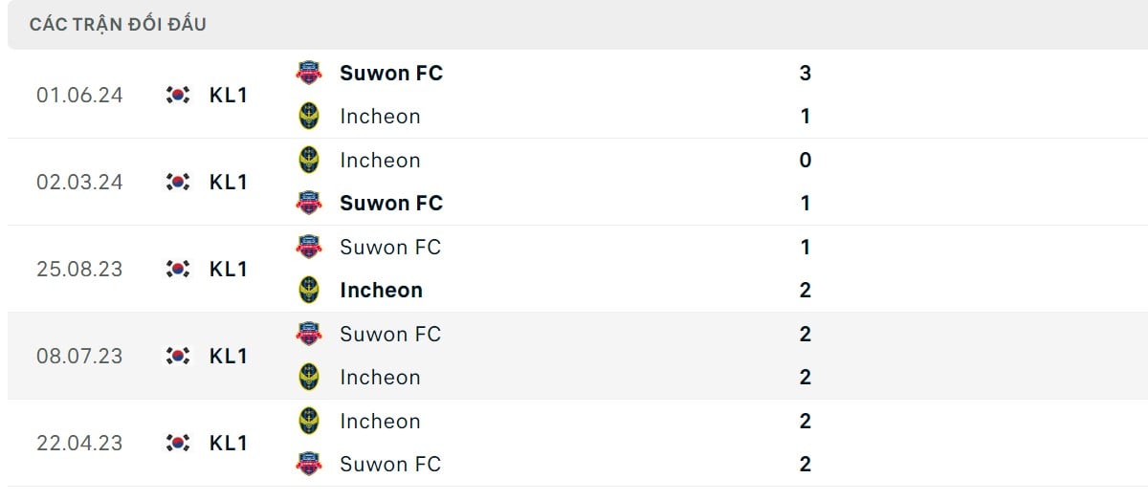Click Korean flag icon beside 22.04.23

click(178, 443)
